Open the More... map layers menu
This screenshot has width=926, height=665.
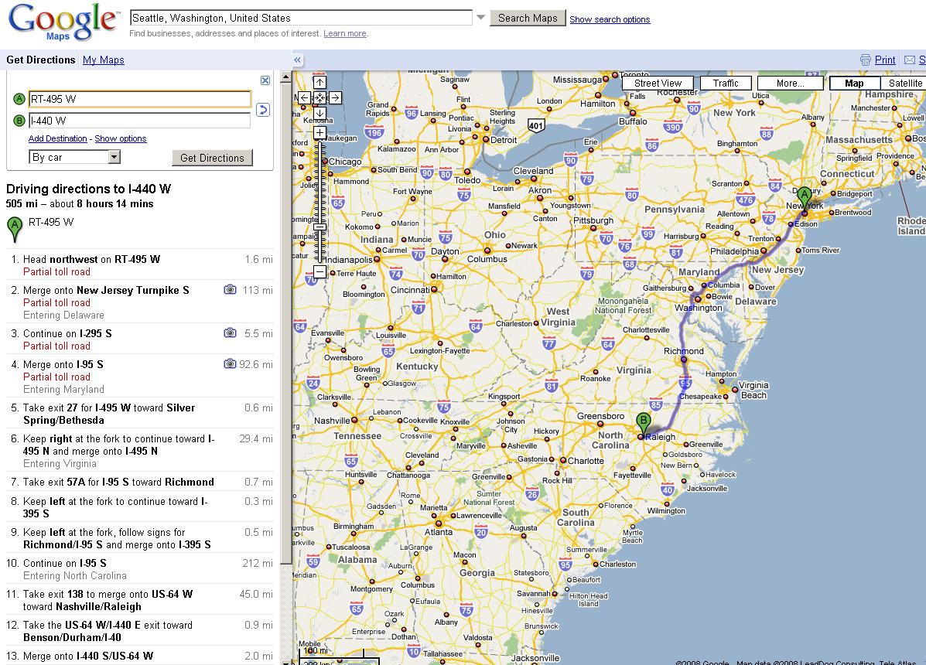pos(790,84)
